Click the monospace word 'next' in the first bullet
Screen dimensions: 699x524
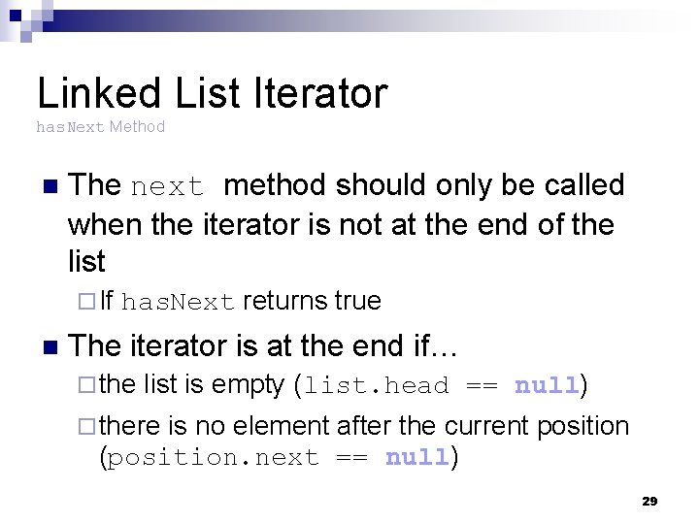(167, 186)
